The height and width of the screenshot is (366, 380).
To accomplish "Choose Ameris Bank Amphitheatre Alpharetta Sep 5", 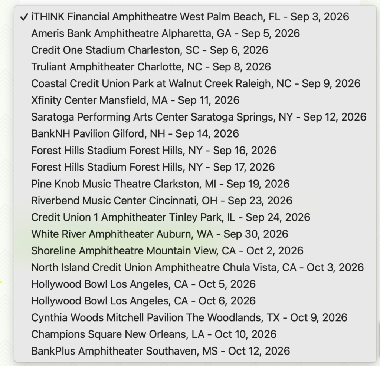I will (195, 33).
